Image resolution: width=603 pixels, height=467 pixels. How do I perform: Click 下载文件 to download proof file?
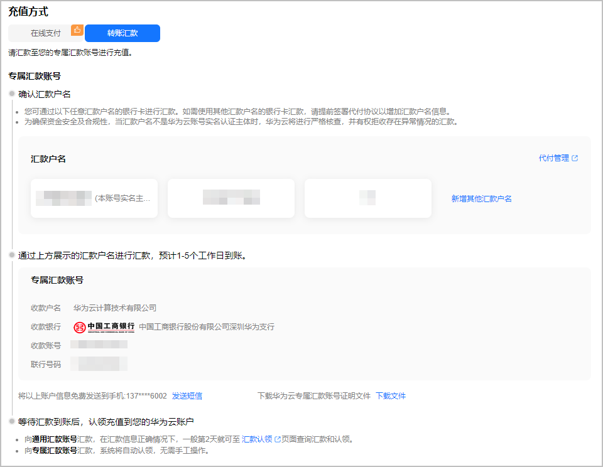pyautogui.click(x=391, y=396)
